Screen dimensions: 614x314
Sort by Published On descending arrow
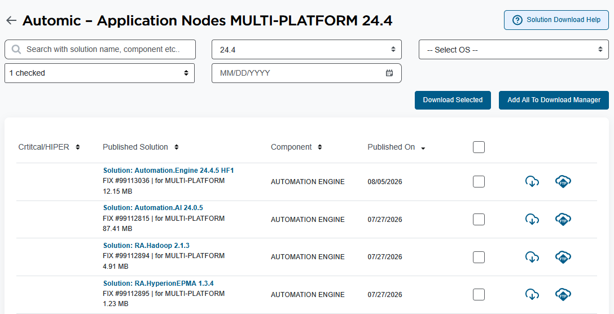[x=423, y=148]
